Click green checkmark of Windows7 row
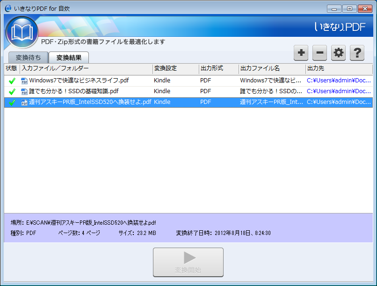The image size is (377, 286). tap(12, 81)
